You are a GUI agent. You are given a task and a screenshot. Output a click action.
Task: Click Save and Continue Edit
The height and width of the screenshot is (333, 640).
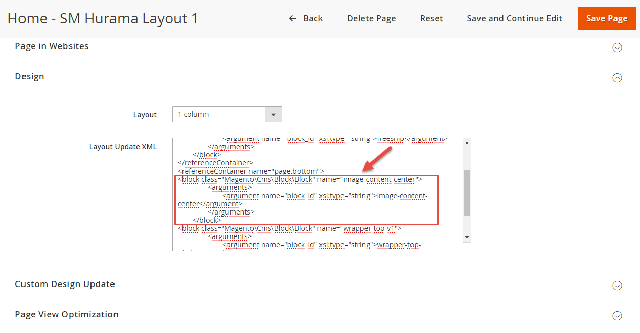(514, 18)
